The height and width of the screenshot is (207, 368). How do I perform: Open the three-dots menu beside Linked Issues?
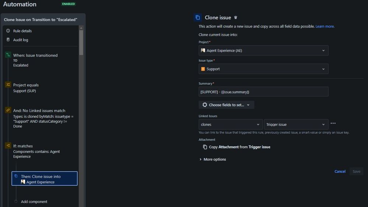click(333, 123)
